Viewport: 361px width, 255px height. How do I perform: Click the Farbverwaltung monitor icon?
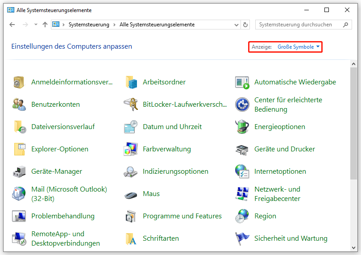[131, 149]
